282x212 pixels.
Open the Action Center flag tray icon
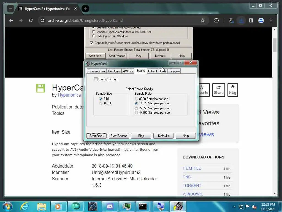click(x=248, y=207)
